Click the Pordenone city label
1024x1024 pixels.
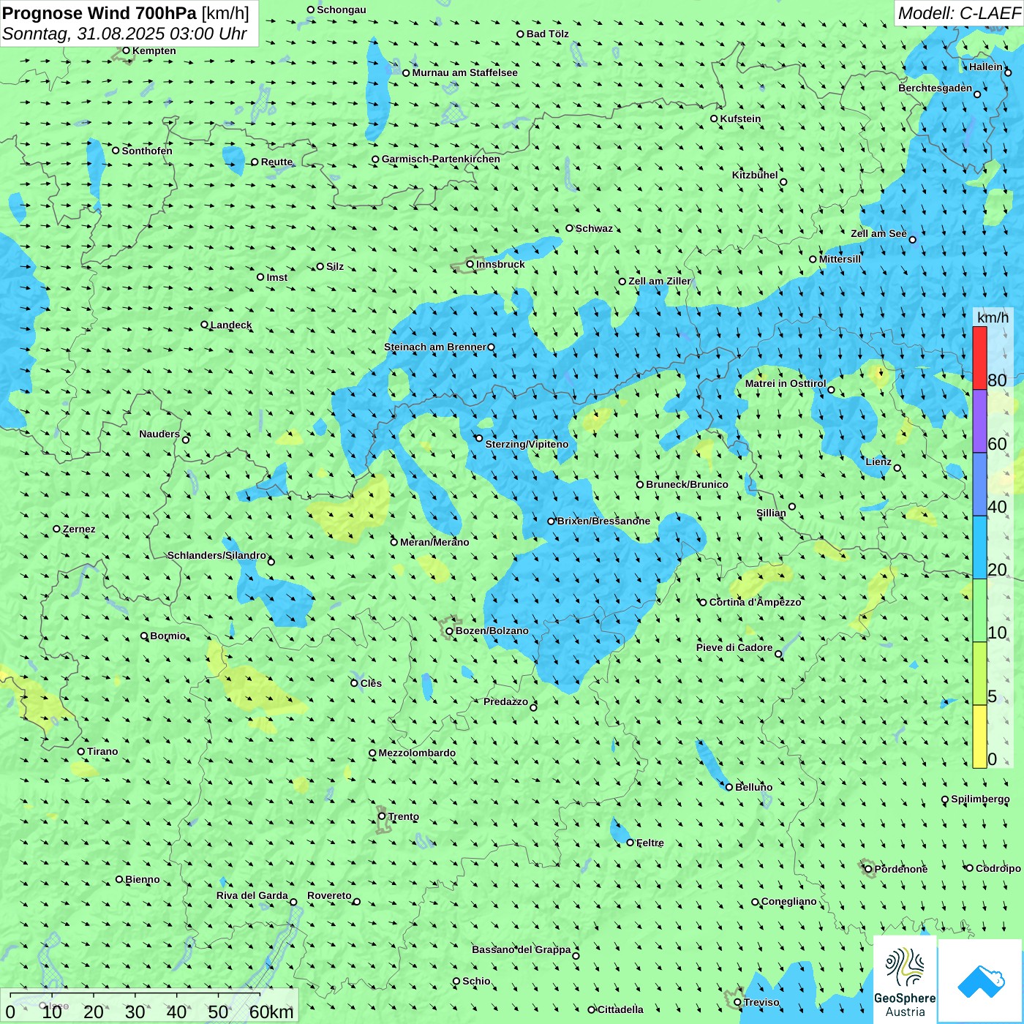[901, 869]
